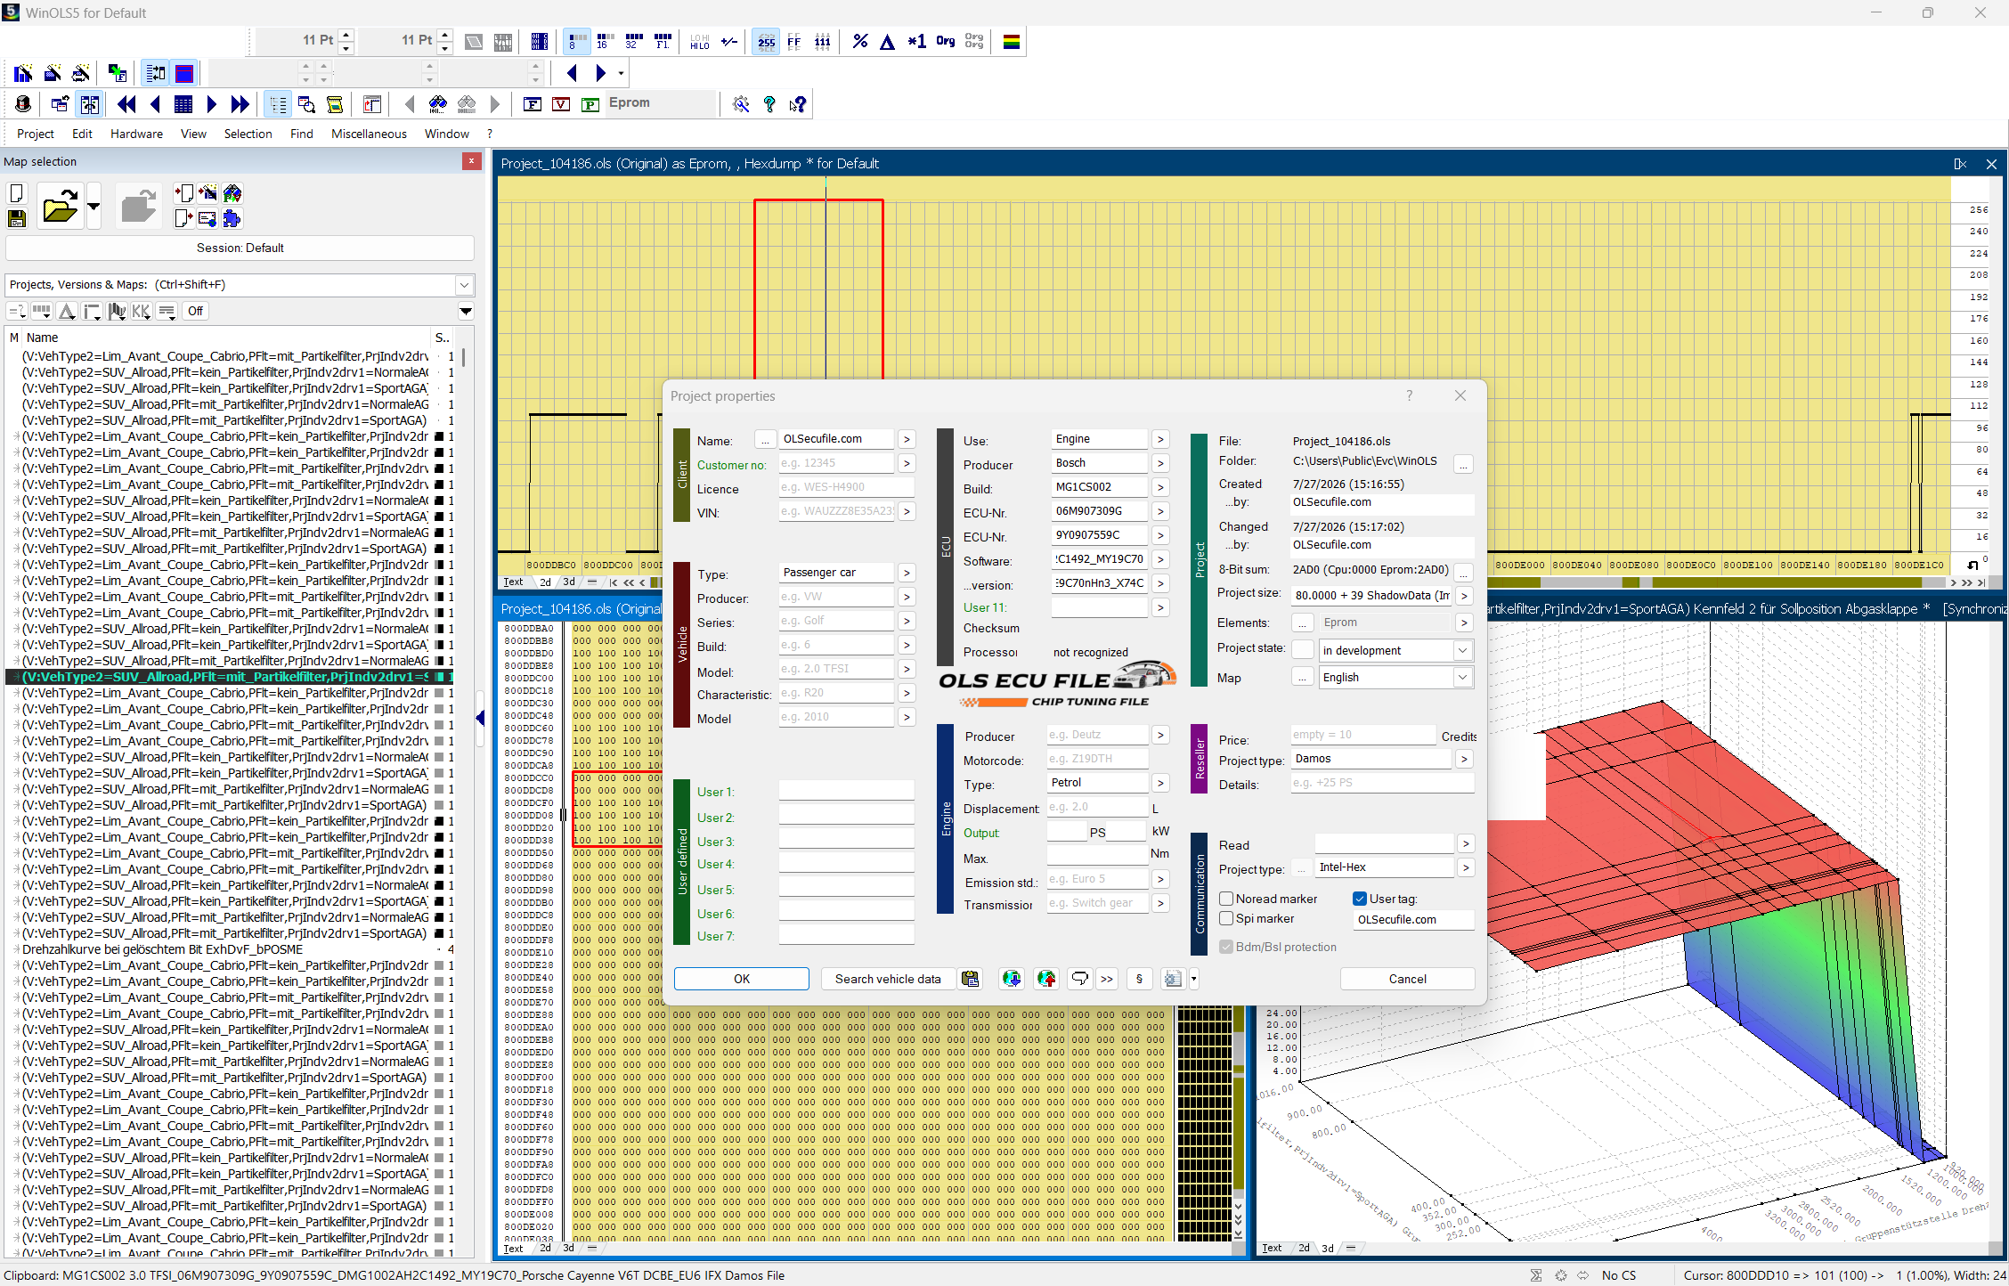2009x1286 pixels.
Task: Toggle 32-bit display mode in toolbar
Action: point(633,41)
